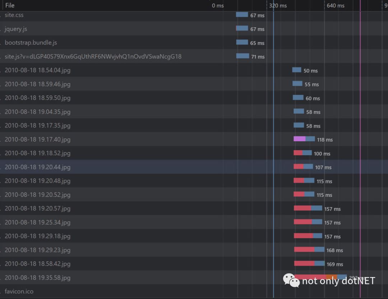Click the 169 ms waterfall bar
This screenshot has width=388, height=299.
coord(310,263)
